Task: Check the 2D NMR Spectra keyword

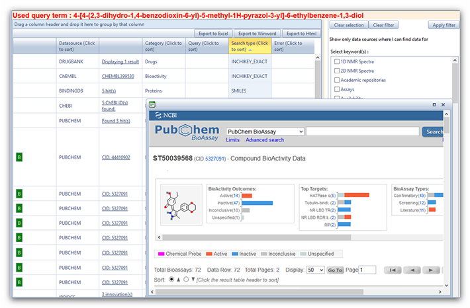Action: tap(337, 71)
